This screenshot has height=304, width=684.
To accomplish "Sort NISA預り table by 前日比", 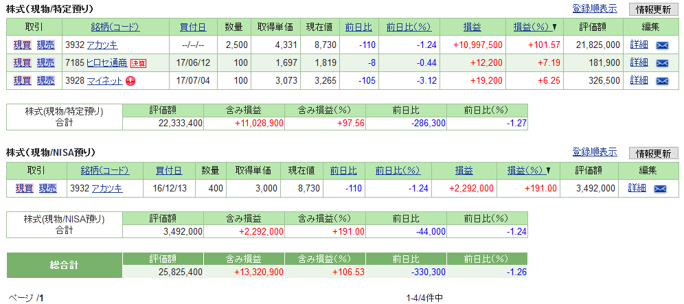I will click(x=344, y=171).
